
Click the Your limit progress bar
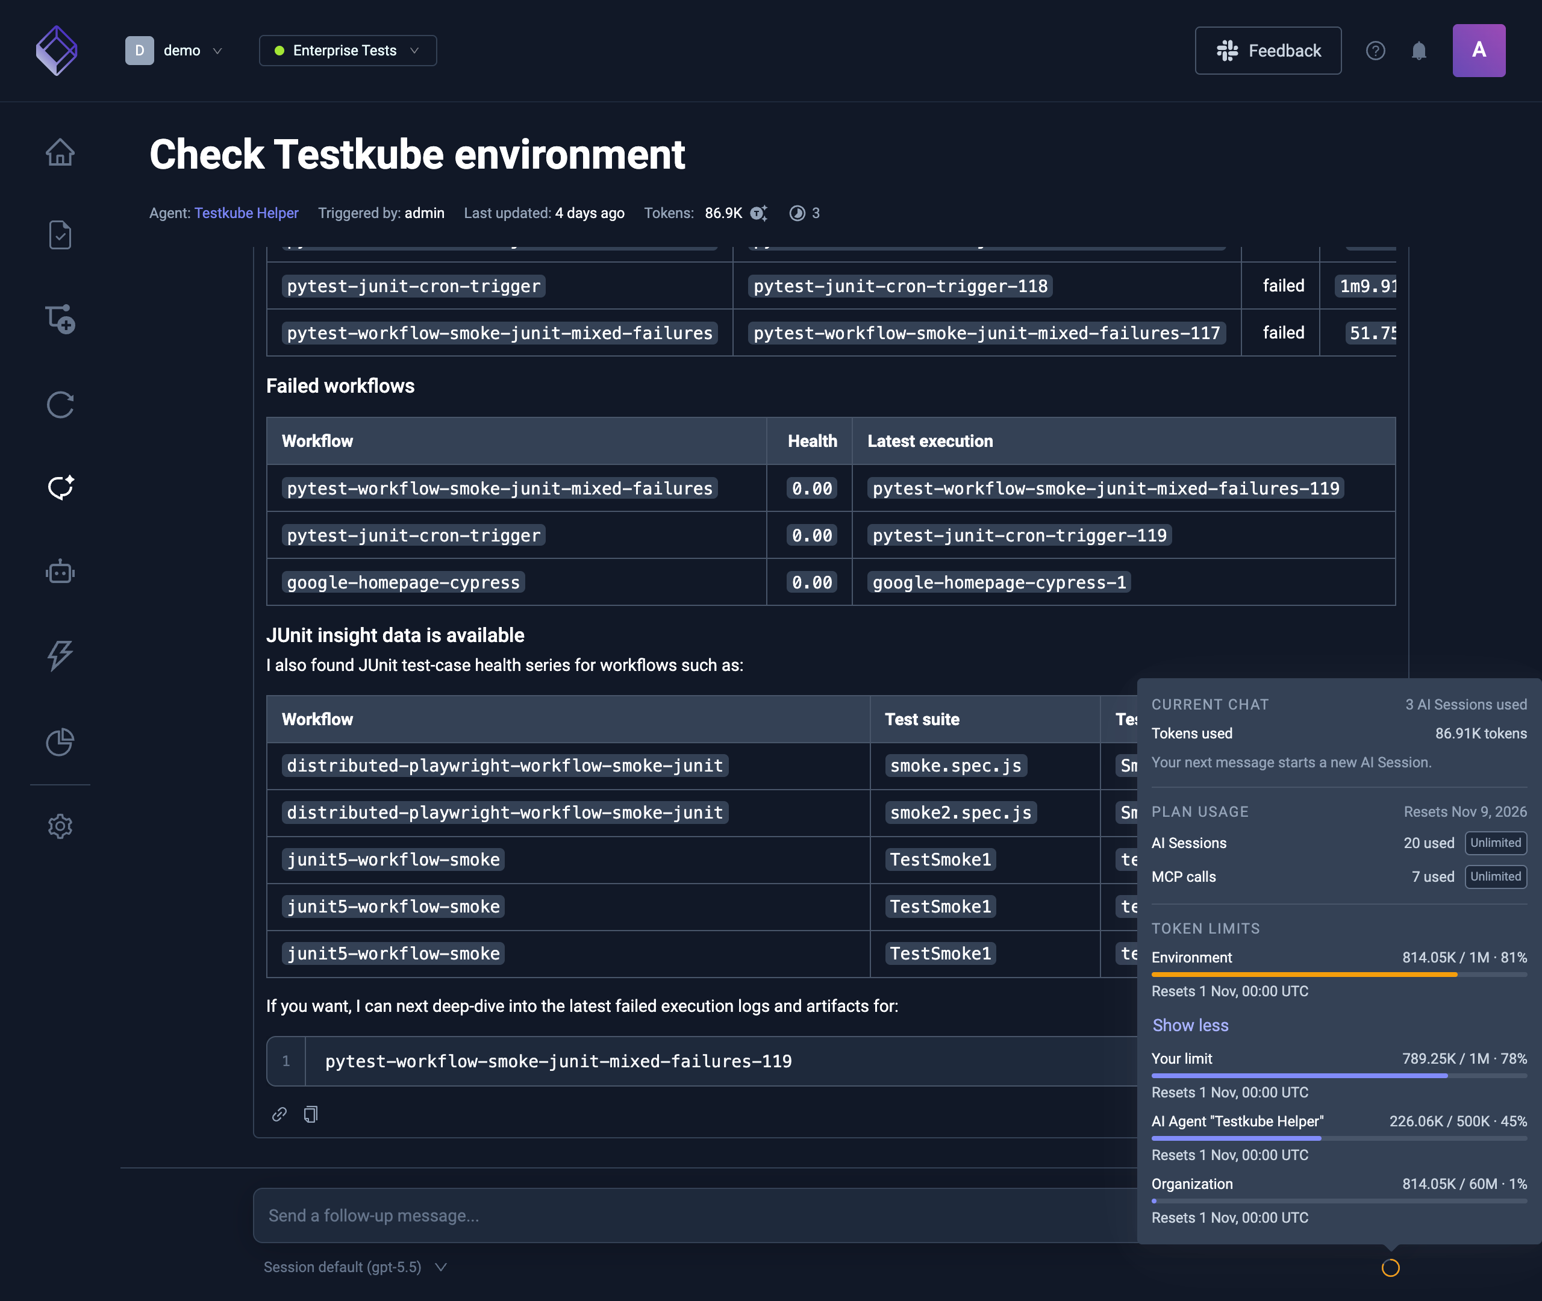(x=1339, y=1075)
